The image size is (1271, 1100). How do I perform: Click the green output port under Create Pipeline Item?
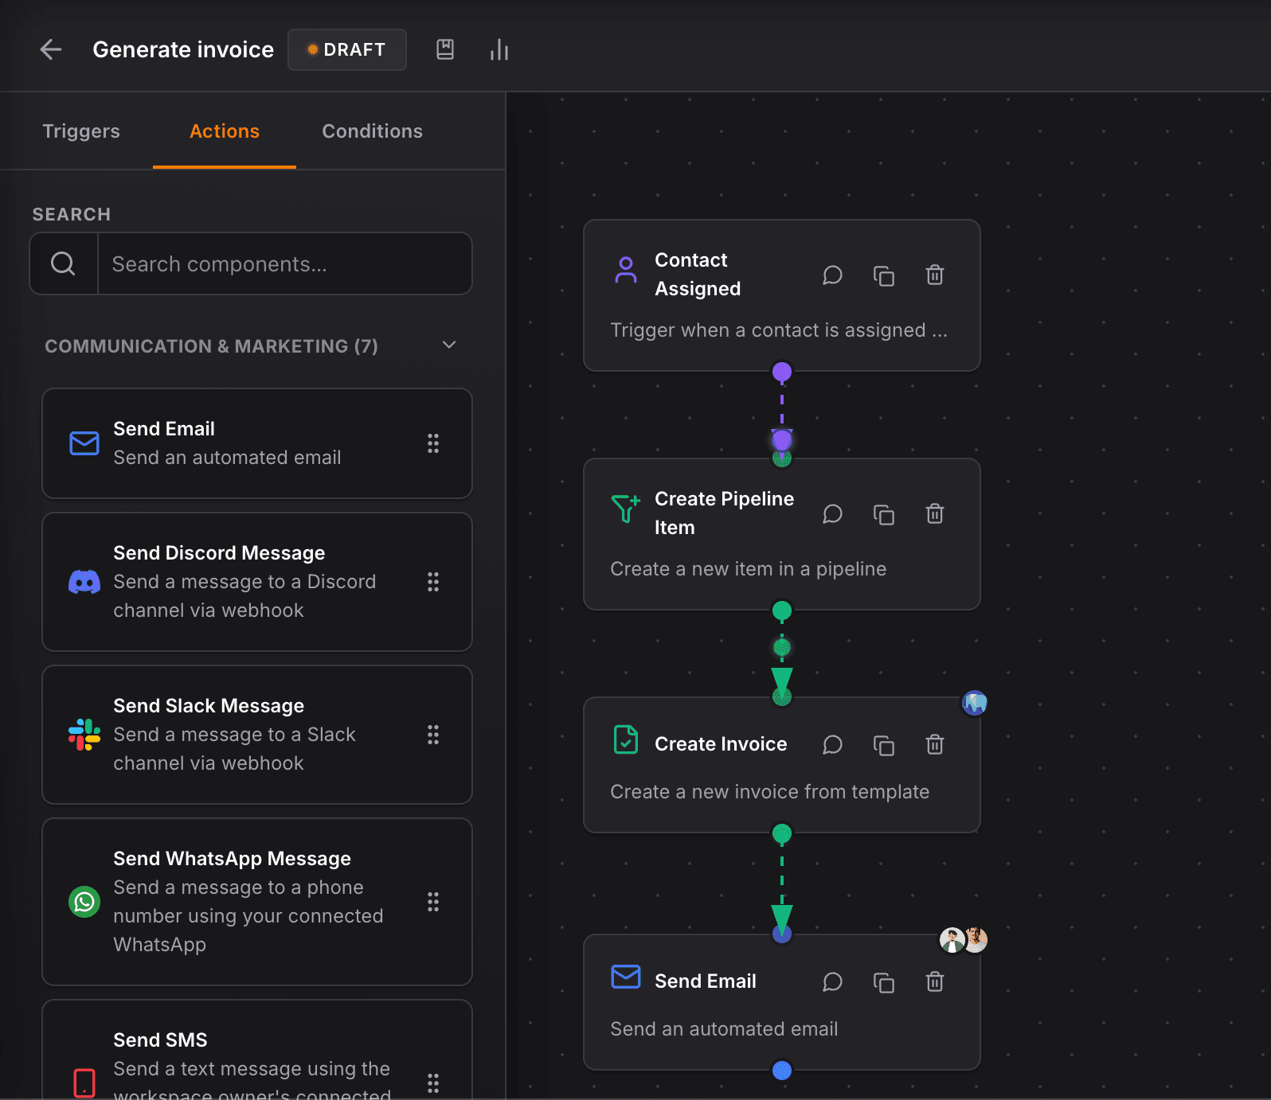click(x=782, y=610)
